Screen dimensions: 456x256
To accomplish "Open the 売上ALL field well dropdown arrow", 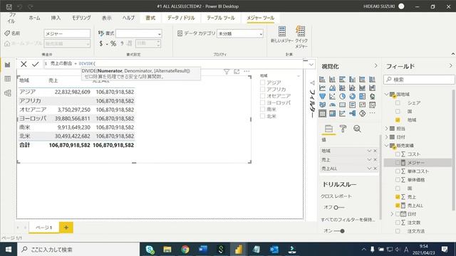I will click(369, 169).
